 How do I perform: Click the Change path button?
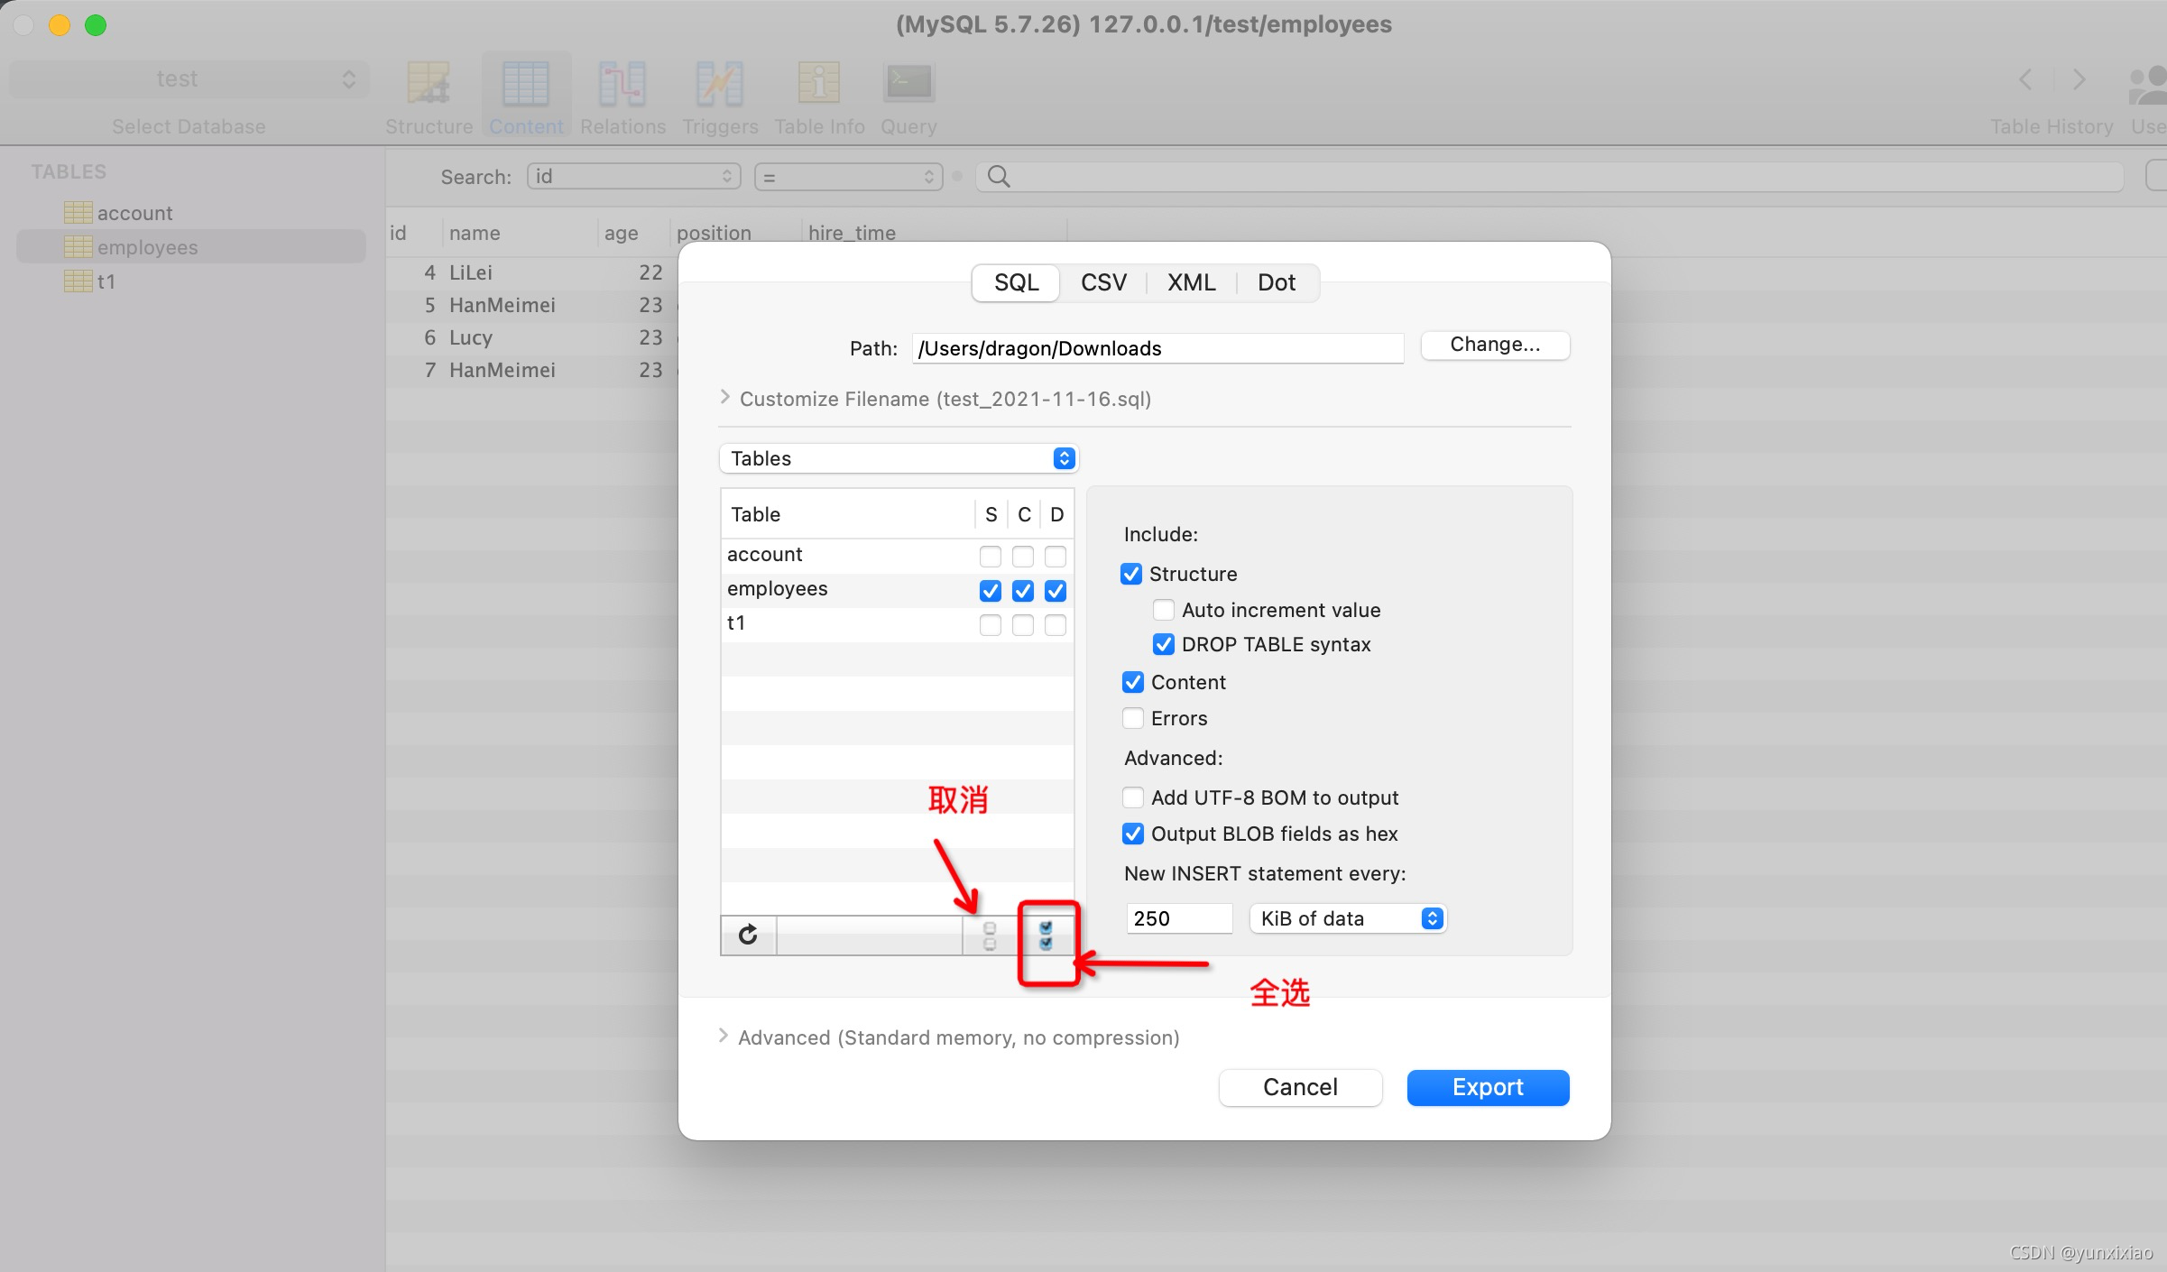coord(1494,345)
